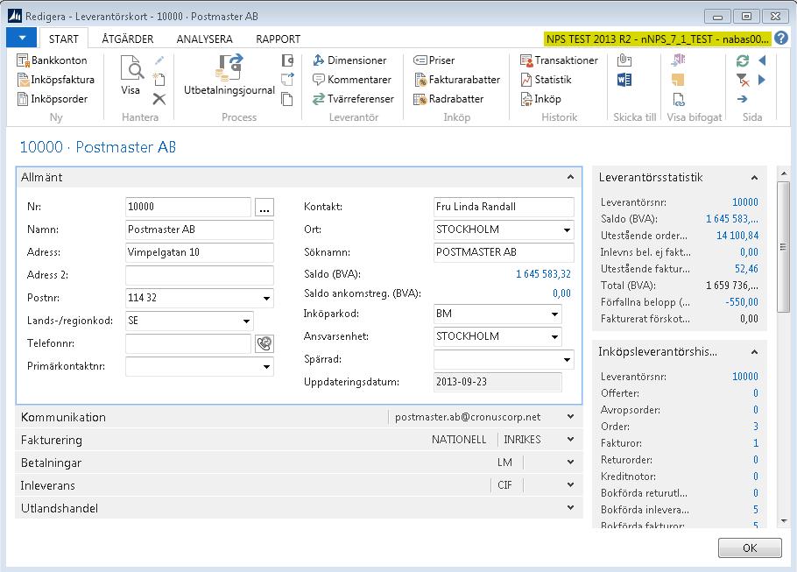The width and height of the screenshot is (797, 572).
Task: Expand the Betalningar section
Action: point(570,463)
